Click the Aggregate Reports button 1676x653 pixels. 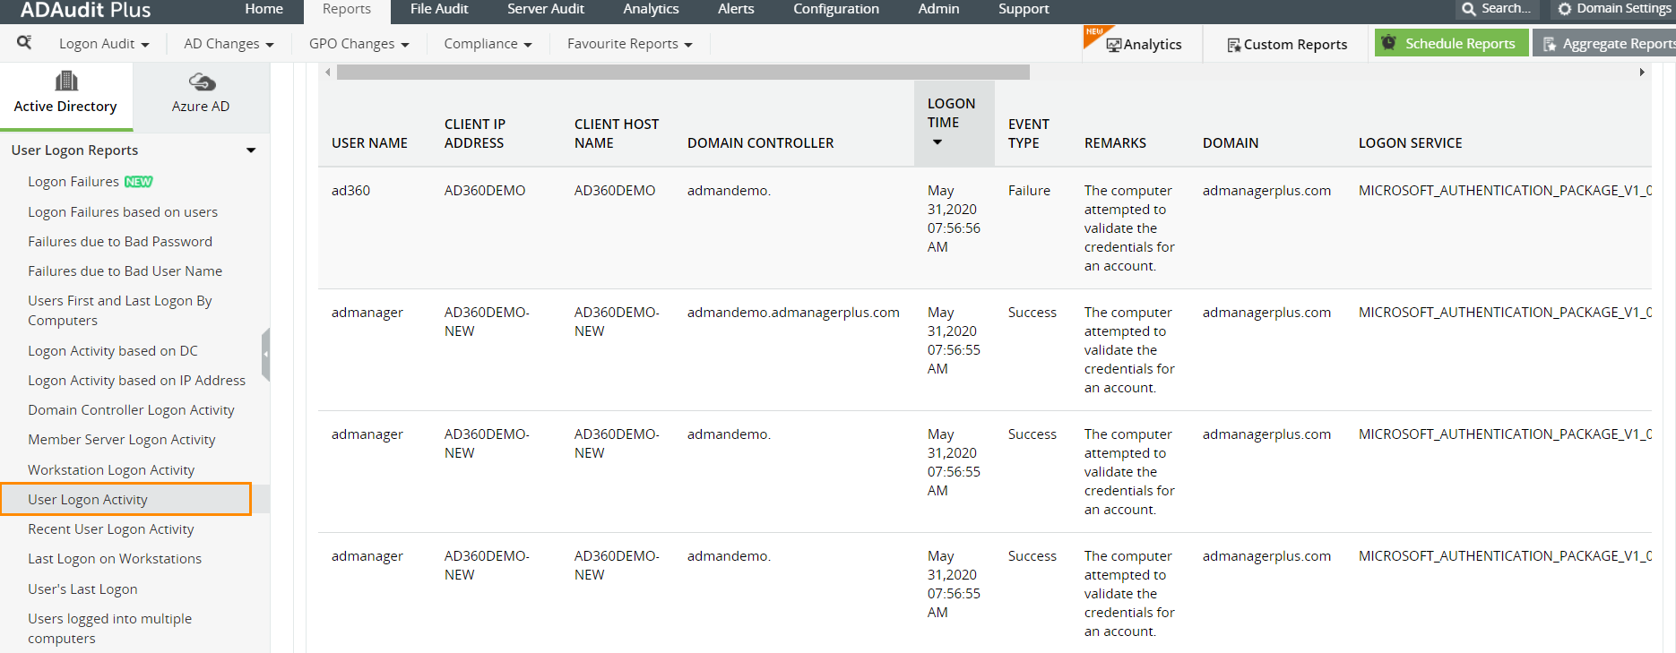[1605, 43]
